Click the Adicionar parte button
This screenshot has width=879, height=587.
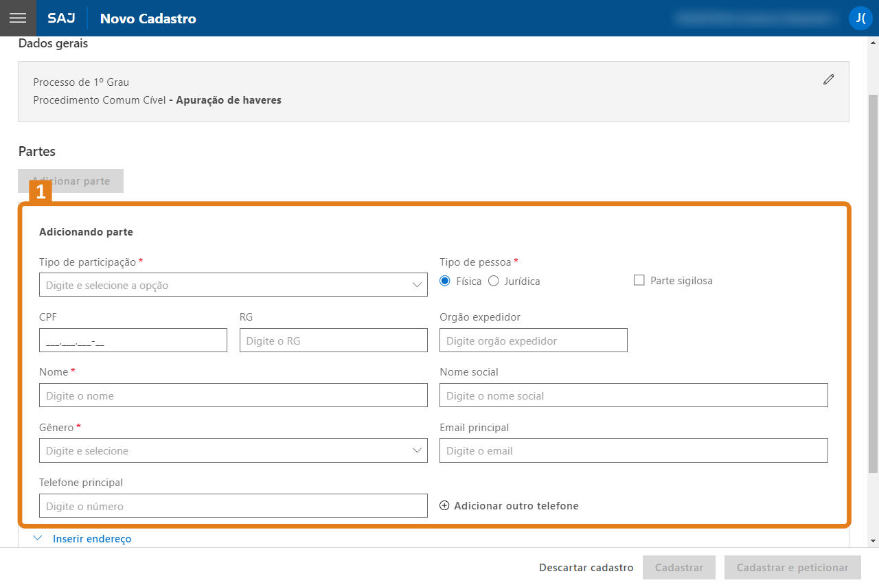point(71,181)
